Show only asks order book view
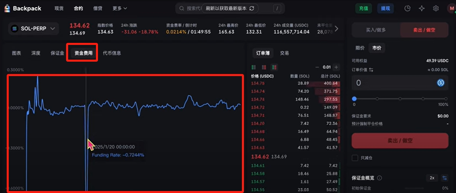The image size is (456, 193). tap(264, 67)
